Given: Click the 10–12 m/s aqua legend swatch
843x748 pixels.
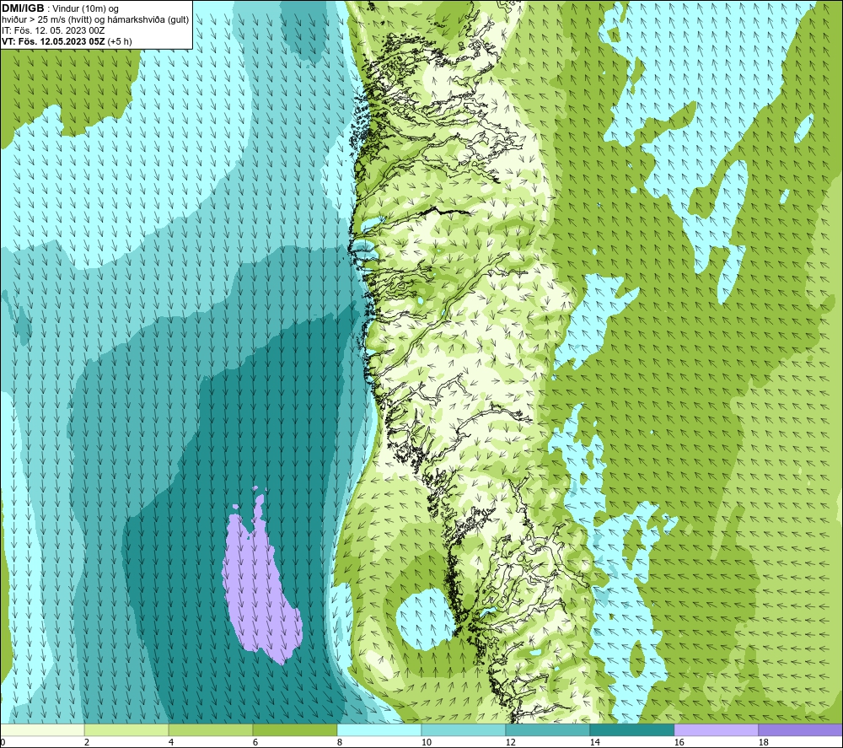Looking at the screenshot, I should 464,730.
